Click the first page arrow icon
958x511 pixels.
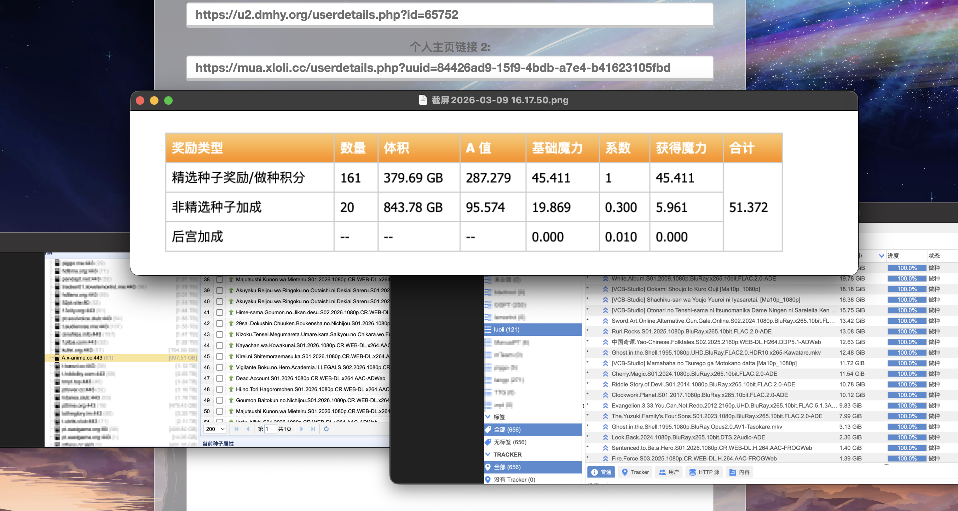[x=237, y=429]
